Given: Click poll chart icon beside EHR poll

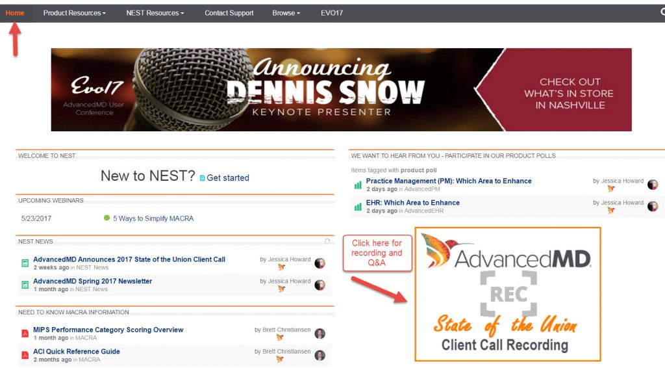Looking at the screenshot, I should [x=358, y=207].
